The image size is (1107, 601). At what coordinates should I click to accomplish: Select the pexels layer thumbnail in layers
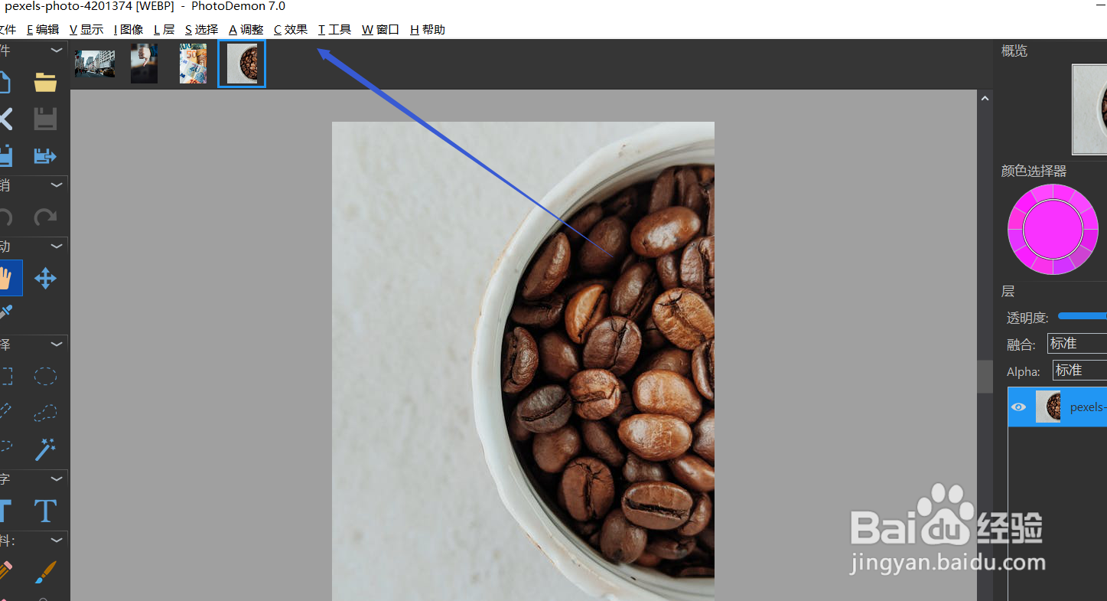(1048, 407)
